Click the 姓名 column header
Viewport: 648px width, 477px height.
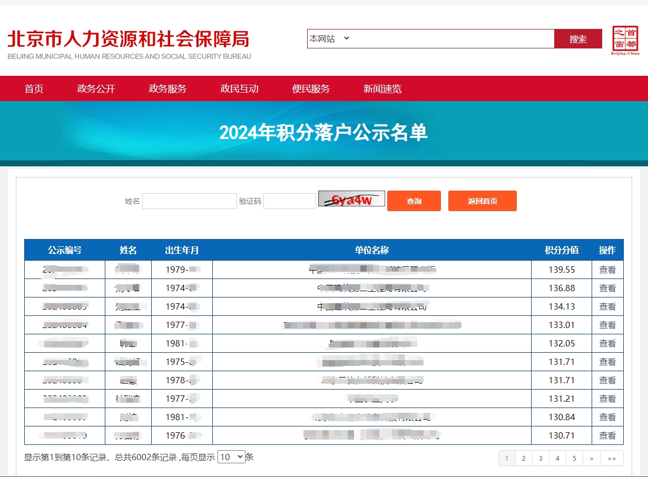(x=128, y=250)
